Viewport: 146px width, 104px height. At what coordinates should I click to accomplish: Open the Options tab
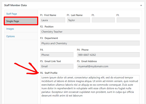10,36
